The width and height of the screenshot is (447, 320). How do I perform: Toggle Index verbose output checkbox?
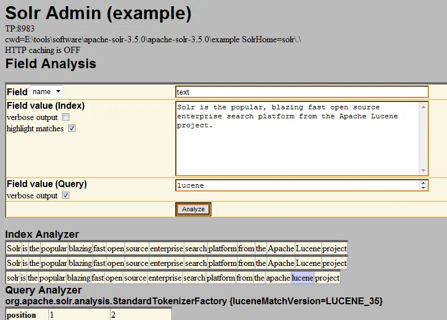pyautogui.click(x=66, y=117)
